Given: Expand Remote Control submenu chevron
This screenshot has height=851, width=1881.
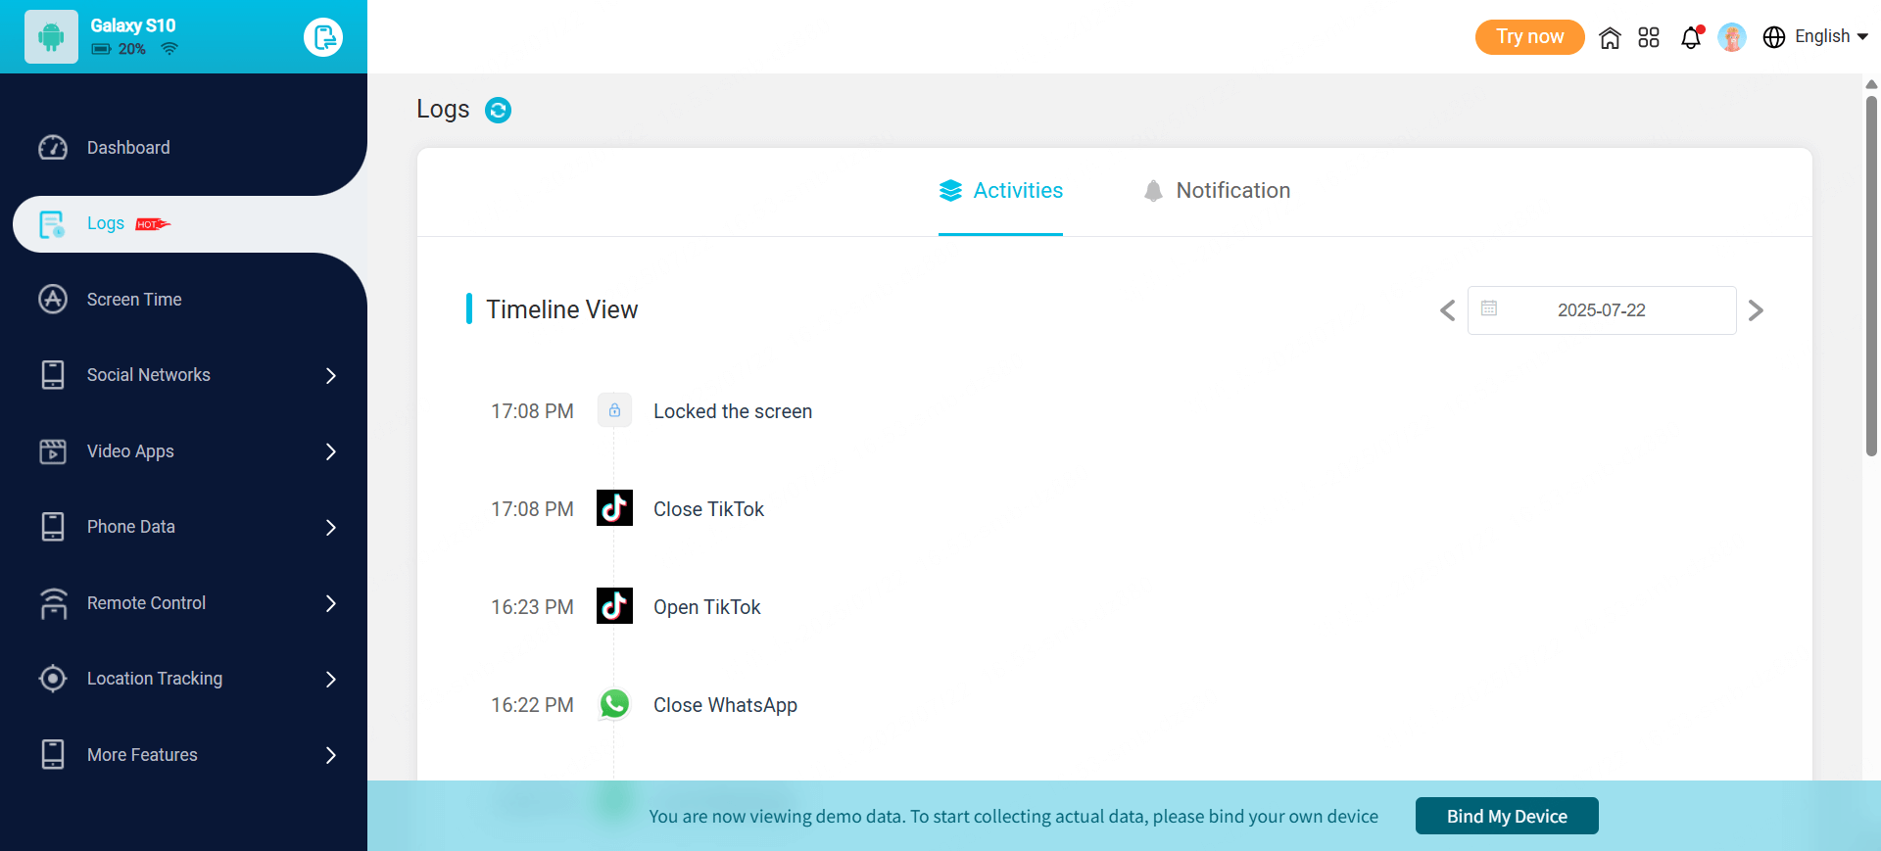Looking at the screenshot, I should point(331,603).
